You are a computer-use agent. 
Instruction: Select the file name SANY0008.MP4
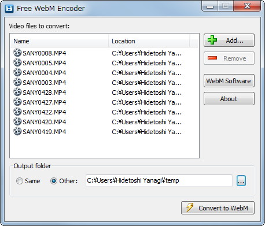click(x=45, y=53)
